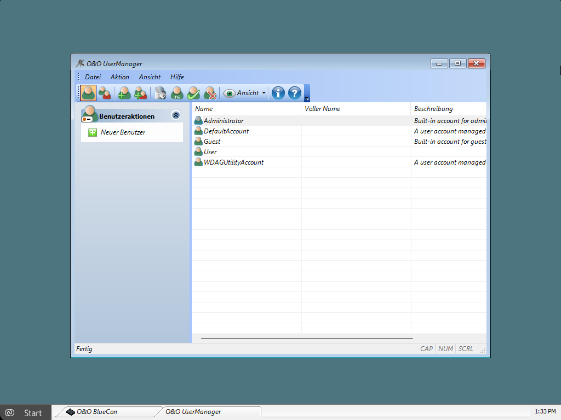Select the Guest user account row
The image size is (561, 420).
pyautogui.click(x=212, y=142)
